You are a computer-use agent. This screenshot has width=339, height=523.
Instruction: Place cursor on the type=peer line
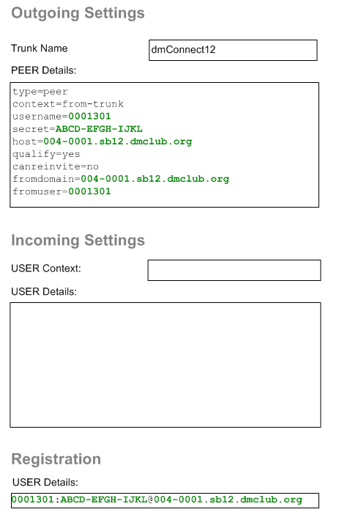point(40,92)
